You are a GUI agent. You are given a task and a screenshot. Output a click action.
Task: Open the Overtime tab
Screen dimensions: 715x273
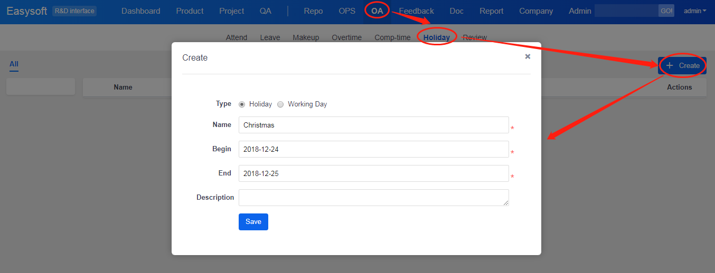click(x=346, y=37)
